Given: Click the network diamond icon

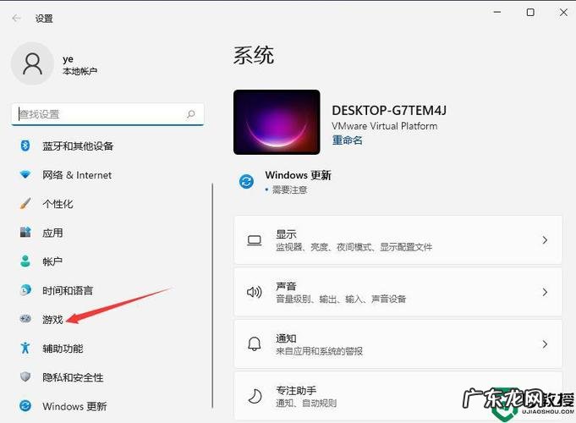Looking at the screenshot, I should pos(25,174).
